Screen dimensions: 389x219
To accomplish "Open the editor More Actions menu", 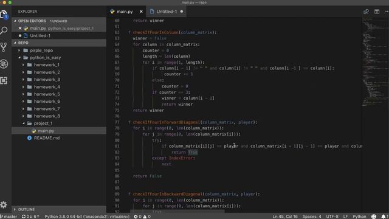I will click(387, 12).
